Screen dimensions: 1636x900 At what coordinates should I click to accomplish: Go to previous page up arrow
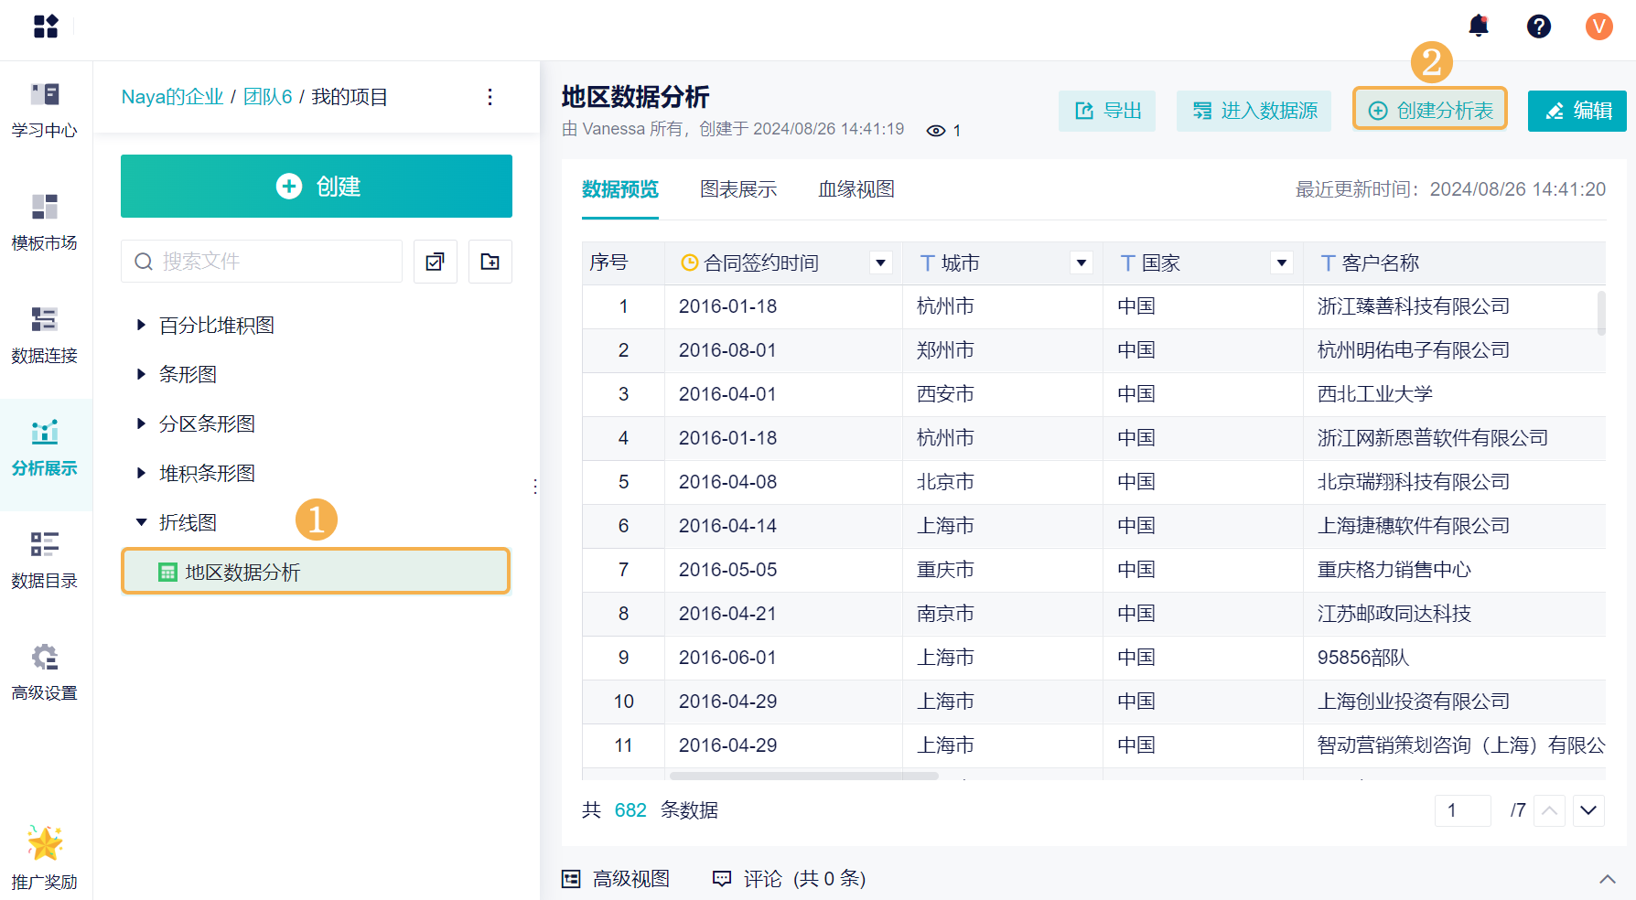tap(1549, 810)
